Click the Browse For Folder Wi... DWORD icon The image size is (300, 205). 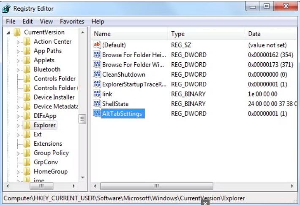97,64
